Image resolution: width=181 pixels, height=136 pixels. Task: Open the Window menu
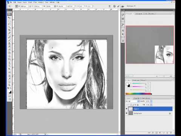pos(52,2)
